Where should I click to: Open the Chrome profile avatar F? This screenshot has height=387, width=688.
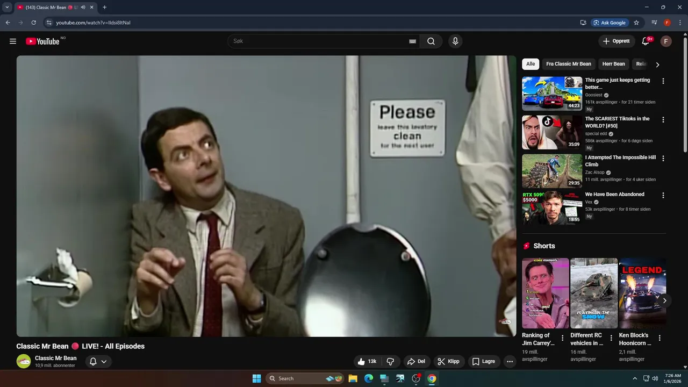click(x=667, y=23)
